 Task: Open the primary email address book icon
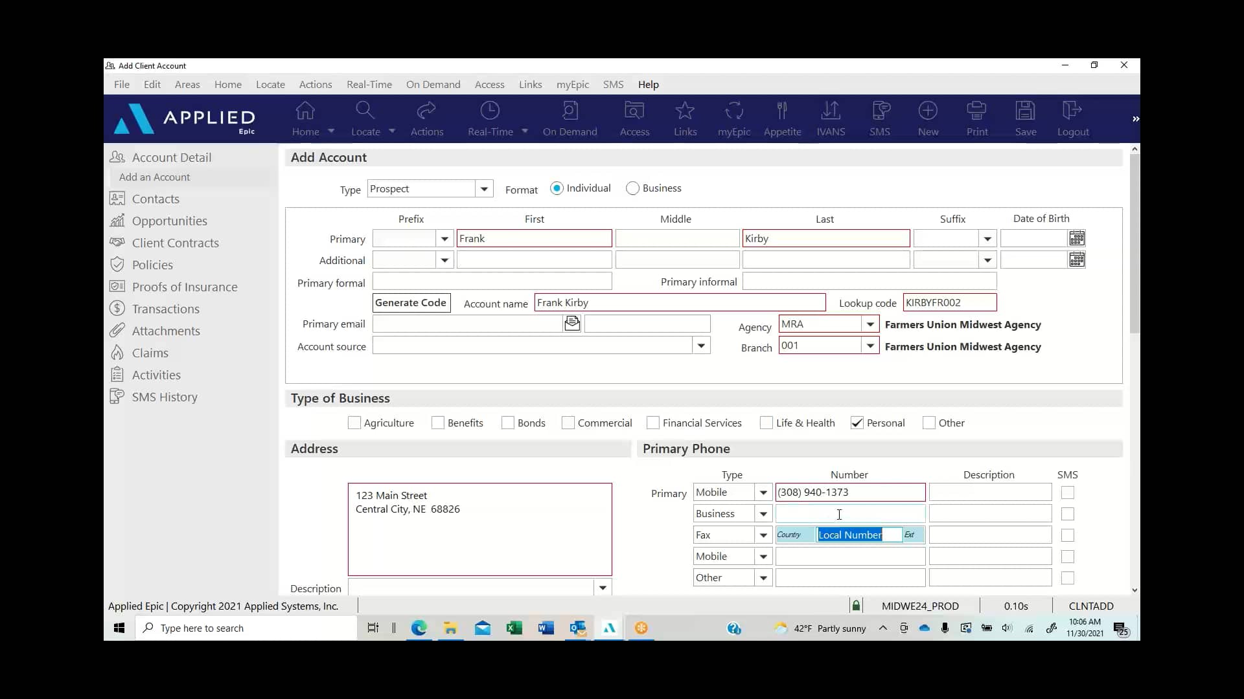571,324
